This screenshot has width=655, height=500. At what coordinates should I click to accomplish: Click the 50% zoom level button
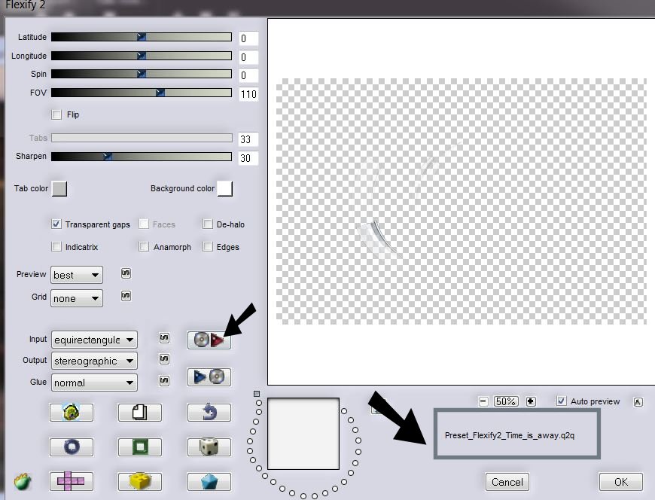click(506, 401)
